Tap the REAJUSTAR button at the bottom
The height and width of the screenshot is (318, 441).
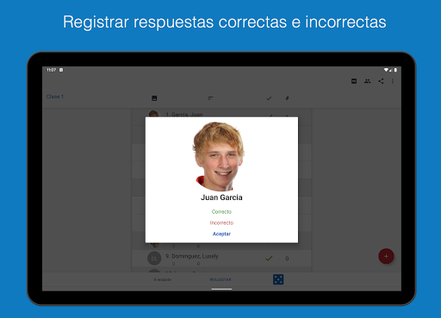[220, 279]
